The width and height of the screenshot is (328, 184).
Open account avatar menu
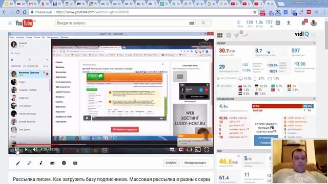coord(314,23)
